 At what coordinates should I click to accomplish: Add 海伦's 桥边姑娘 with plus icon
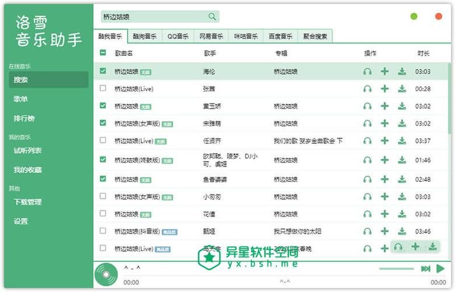pyautogui.click(x=384, y=71)
